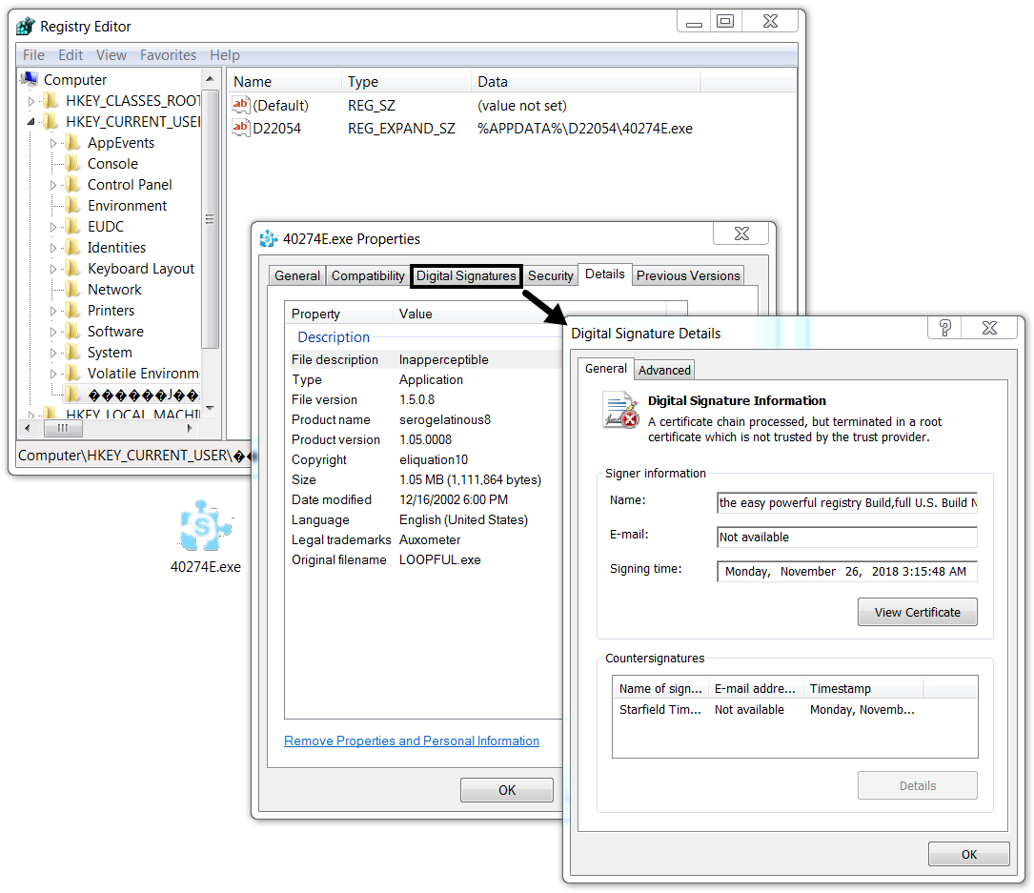This screenshot has height=893, width=1034.
Task: Click the garbled-name key folder icon
Action: pos(72,395)
